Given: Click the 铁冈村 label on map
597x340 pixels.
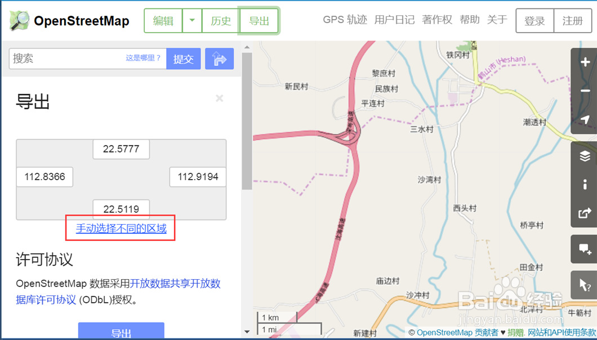Looking at the screenshot, I should pyautogui.click(x=458, y=55).
